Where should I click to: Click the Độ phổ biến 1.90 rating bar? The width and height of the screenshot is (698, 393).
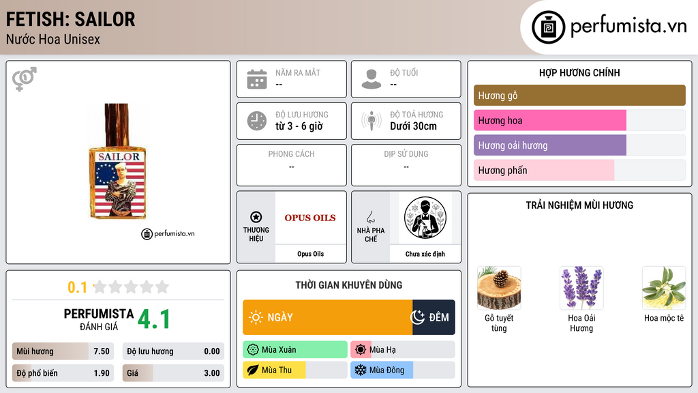coord(63,373)
